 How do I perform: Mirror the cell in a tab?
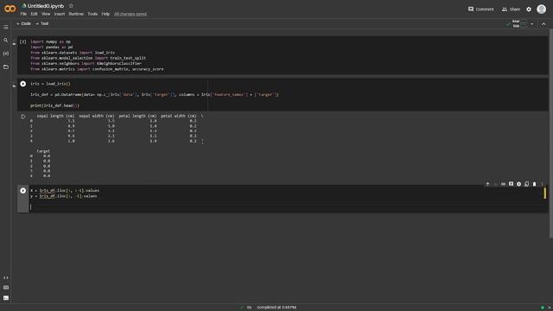click(526, 184)
